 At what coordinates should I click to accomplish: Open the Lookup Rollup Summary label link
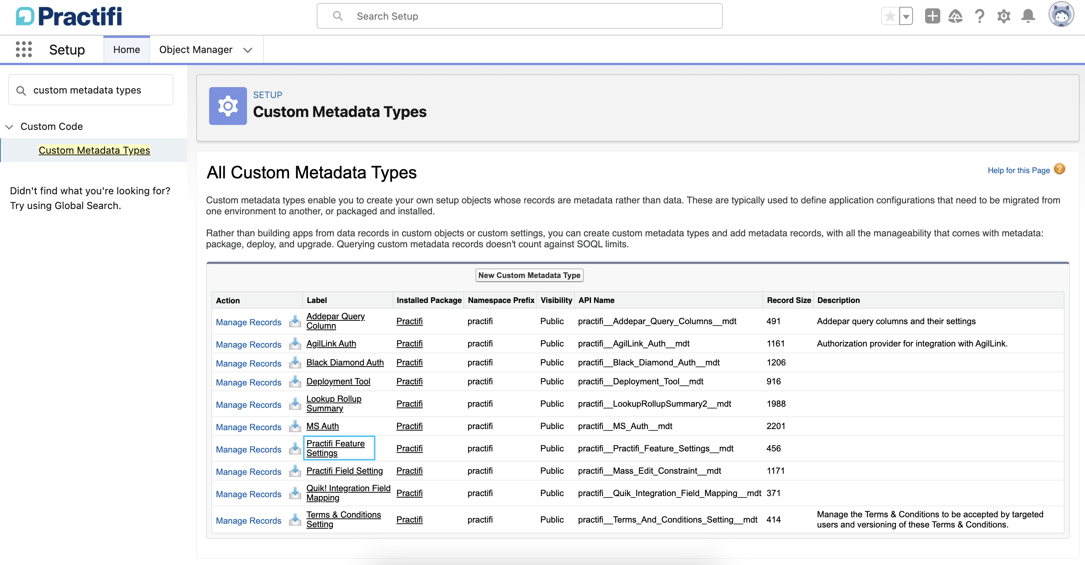pos(334,403)
